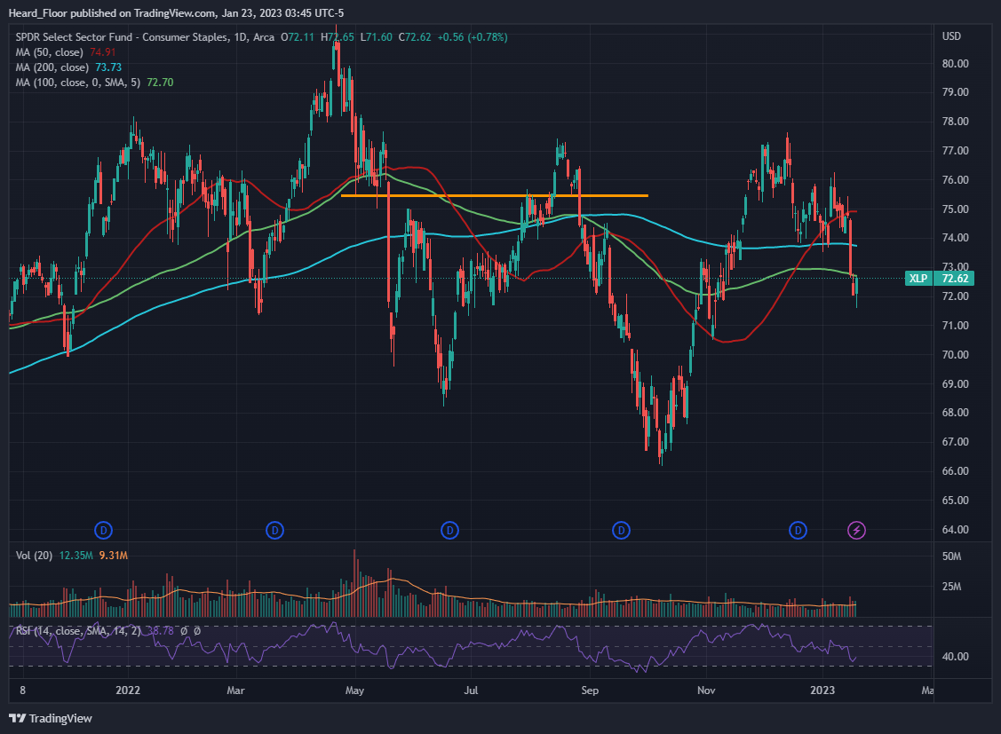Click the XLP 72.62 price label
Image resolution: width=1001 pixels, height=734 pixels.
(x=940, y=278)
